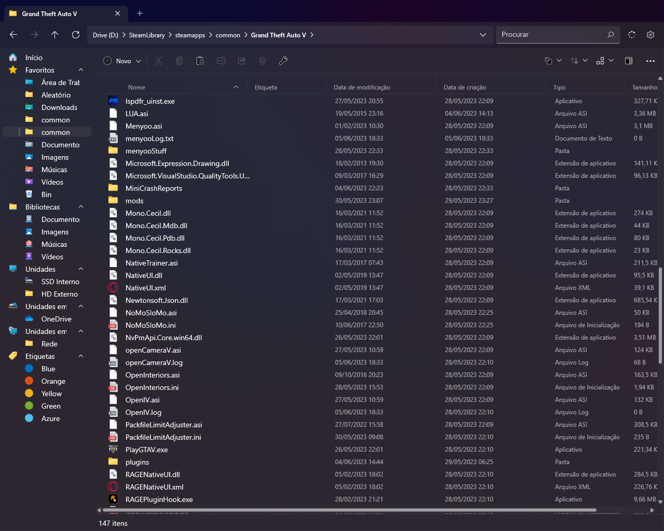Sort files by Tipo column header

click(559, 87)
